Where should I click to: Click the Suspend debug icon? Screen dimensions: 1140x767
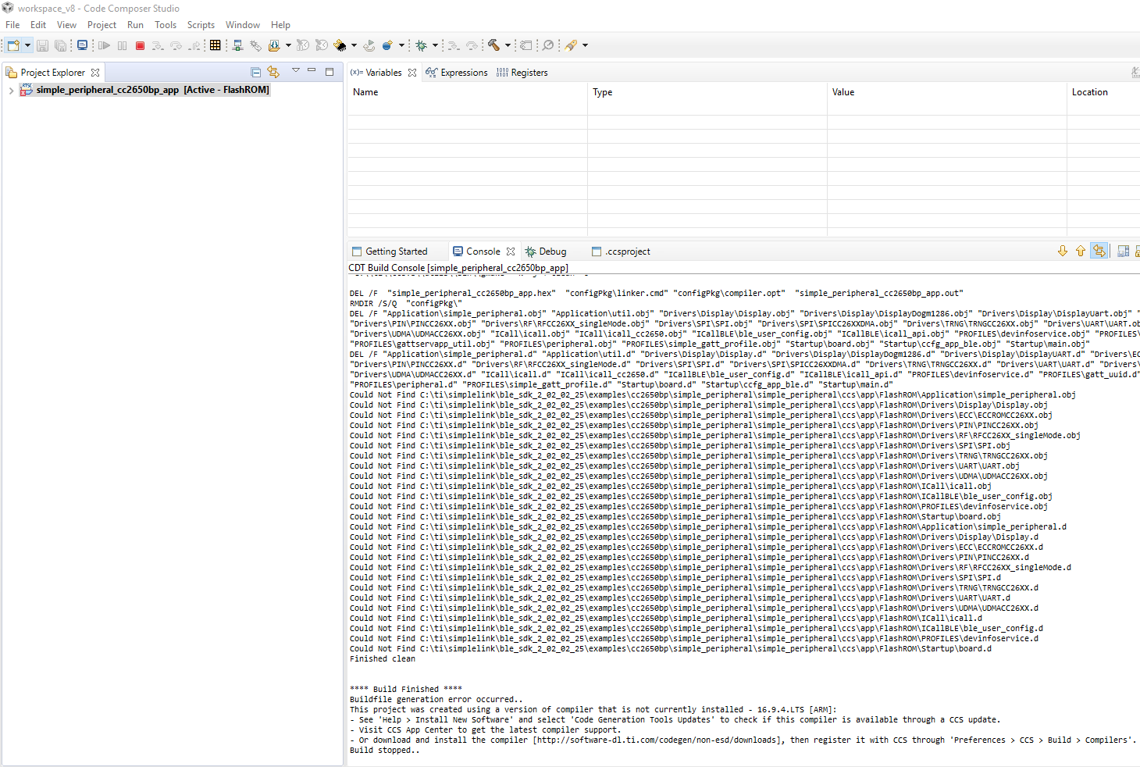click(x=122, y=45)
